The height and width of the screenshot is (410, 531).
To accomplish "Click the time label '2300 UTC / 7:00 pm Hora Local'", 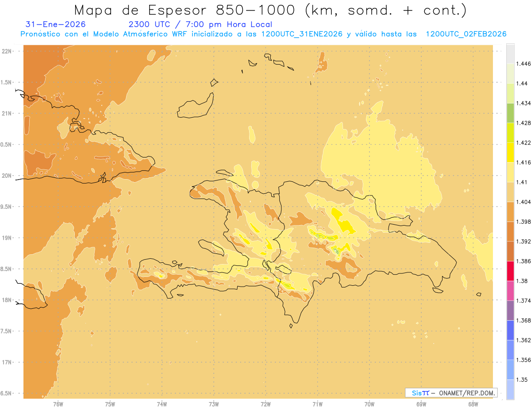I will 200,25.
